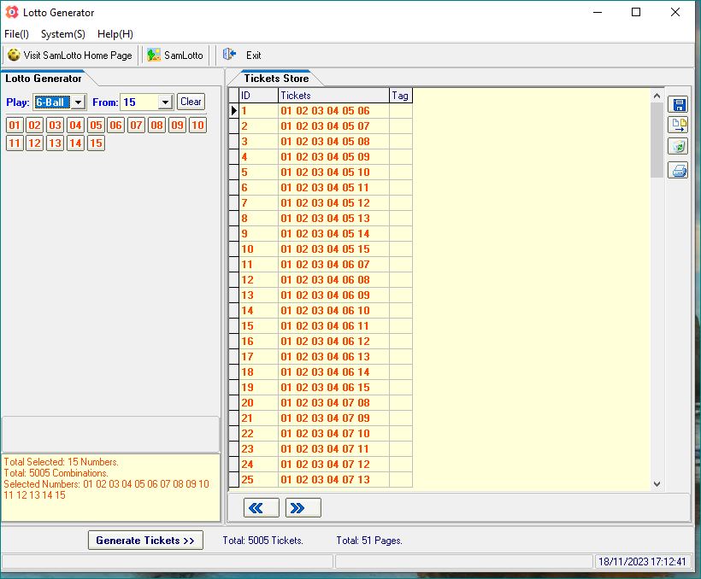Click Generate Tickets >> button
Screen dimensions: 701x579
click(x=145, y=540)
